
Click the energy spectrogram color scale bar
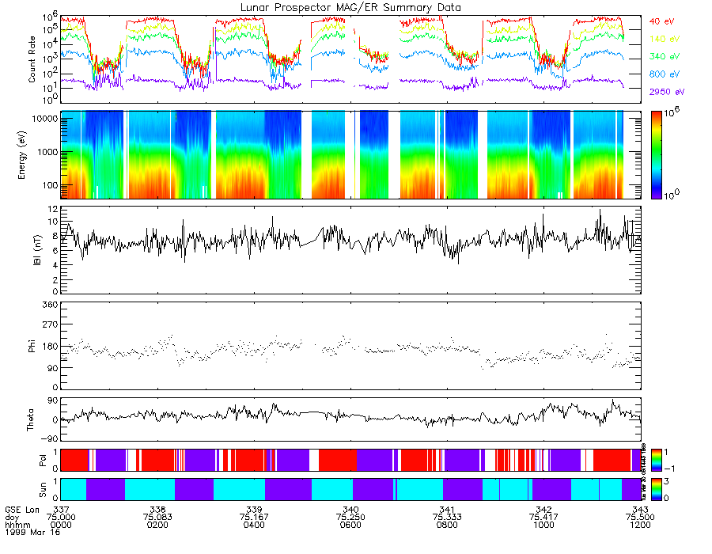click(656, 155)
